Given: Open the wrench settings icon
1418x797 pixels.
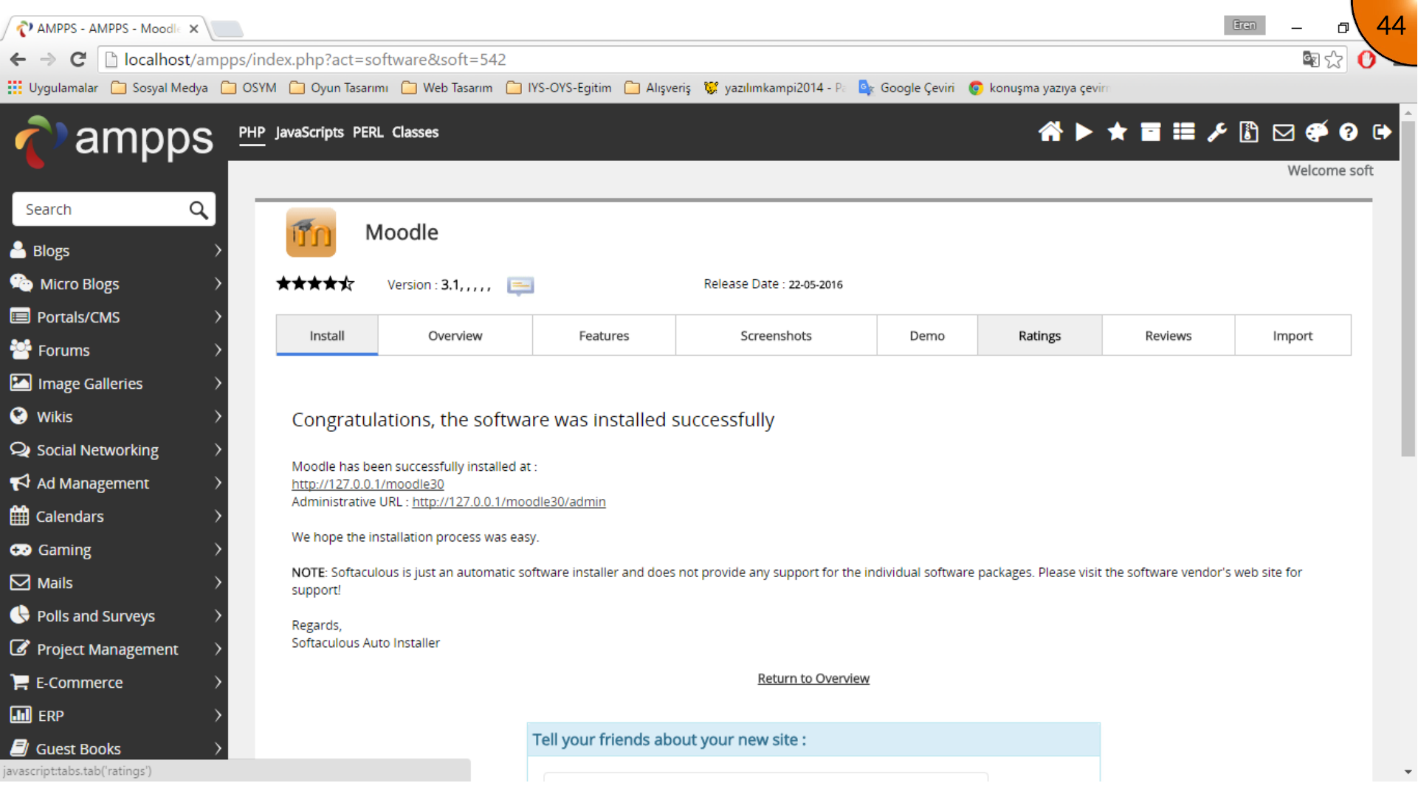Looking at the screenshot, I should [1217, 132].
